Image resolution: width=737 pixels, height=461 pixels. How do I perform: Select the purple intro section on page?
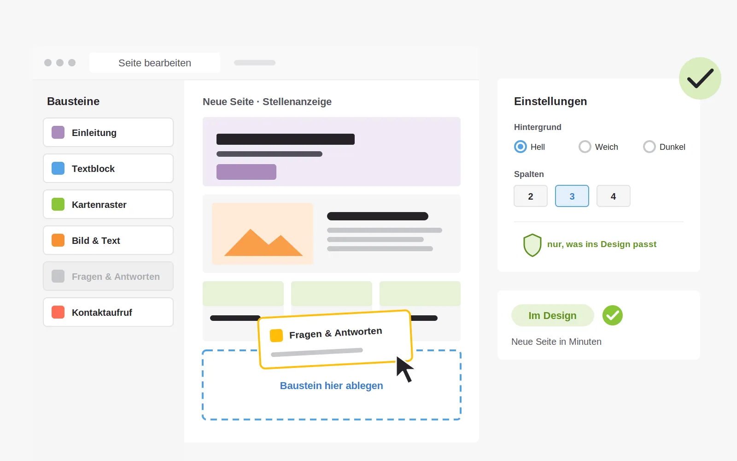click(x=332, y=152)
